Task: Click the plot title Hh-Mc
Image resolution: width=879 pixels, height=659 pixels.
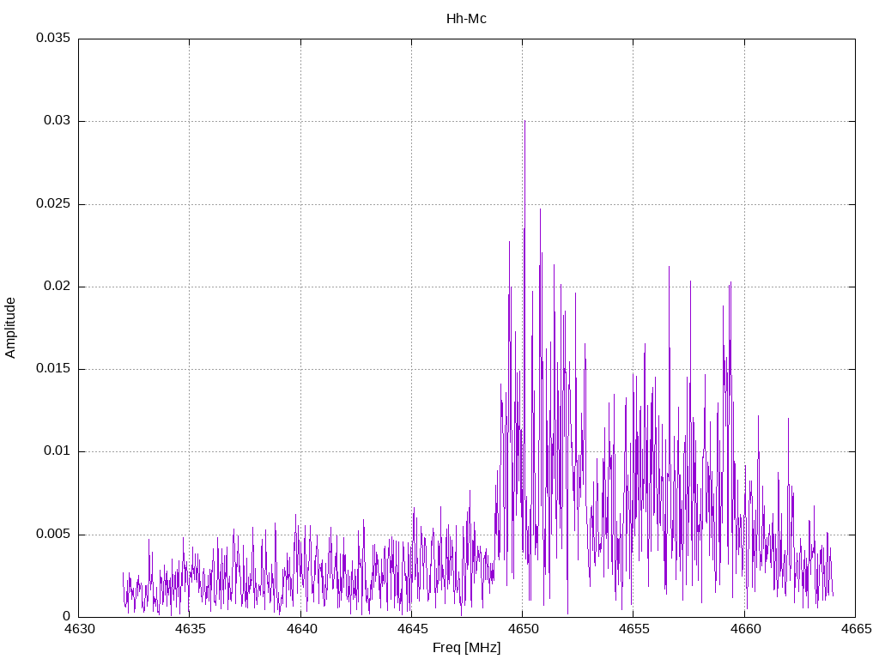Action: pos(466,18)
